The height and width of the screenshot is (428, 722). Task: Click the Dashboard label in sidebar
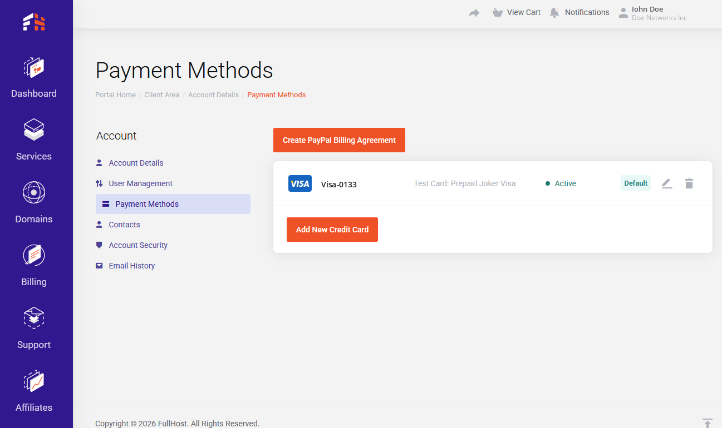pyautogui.click(x=34, y=93)
